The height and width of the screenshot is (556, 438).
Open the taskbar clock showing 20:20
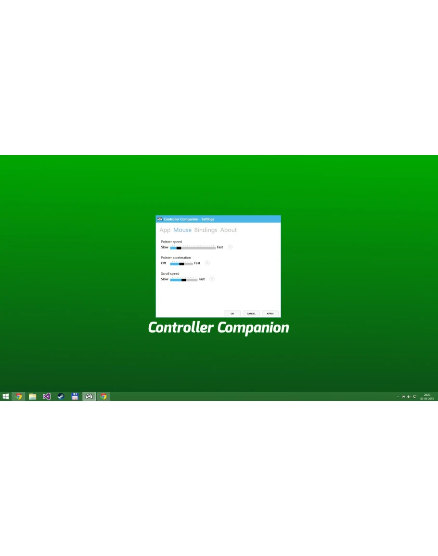(x=427, y=397)
